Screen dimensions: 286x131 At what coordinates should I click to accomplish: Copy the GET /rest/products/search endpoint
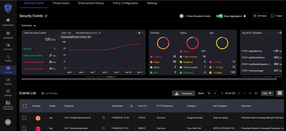[x=104, y=118]
